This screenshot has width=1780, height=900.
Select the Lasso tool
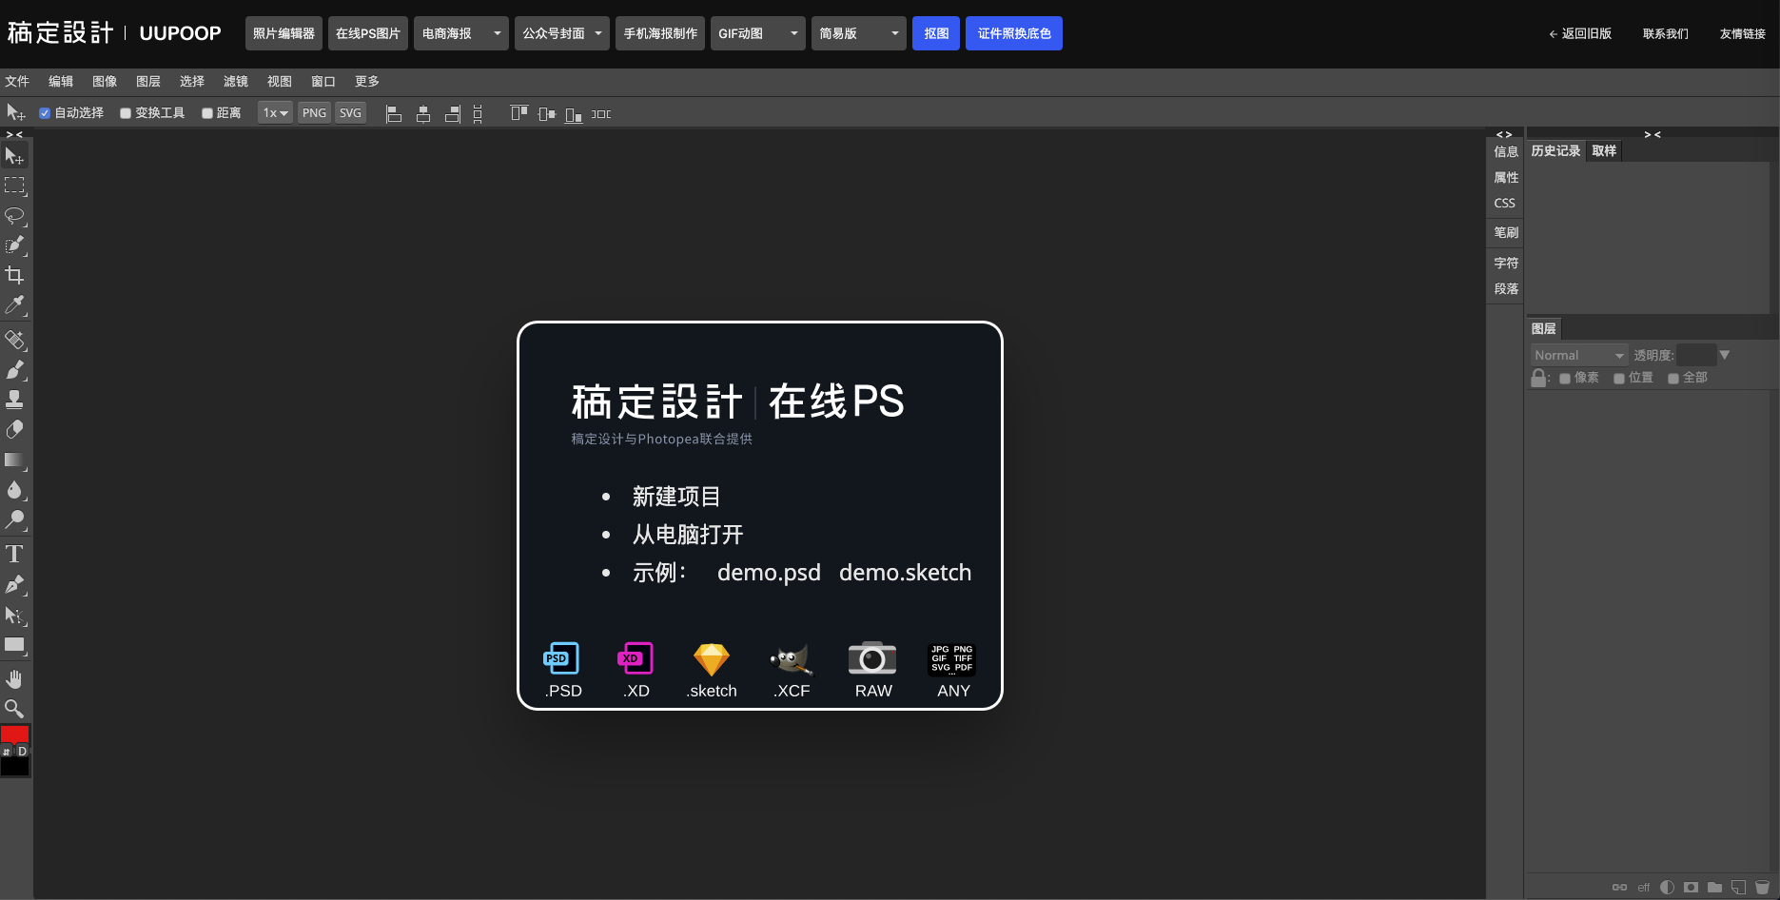coord(14,216)
